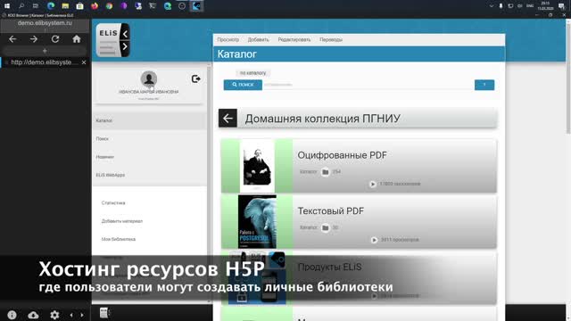
Task: Expand sidebar with ELiS right chevron
Action: [125, 46]
